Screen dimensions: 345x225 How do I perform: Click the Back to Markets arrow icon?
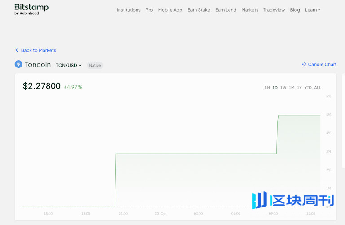(x=17, y=50)
